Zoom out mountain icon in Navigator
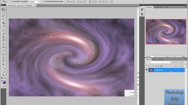This screenshot has width=188, height=105. (x=167, y=57)
